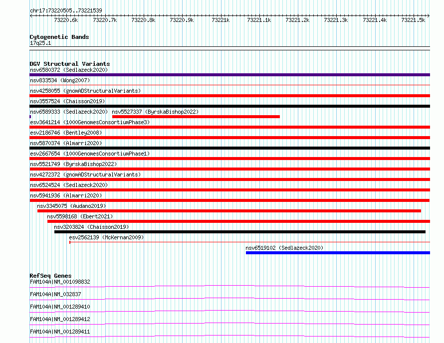
Task: Click the nsv833534 (Wong2007) variant label
Action: (60, 80)
